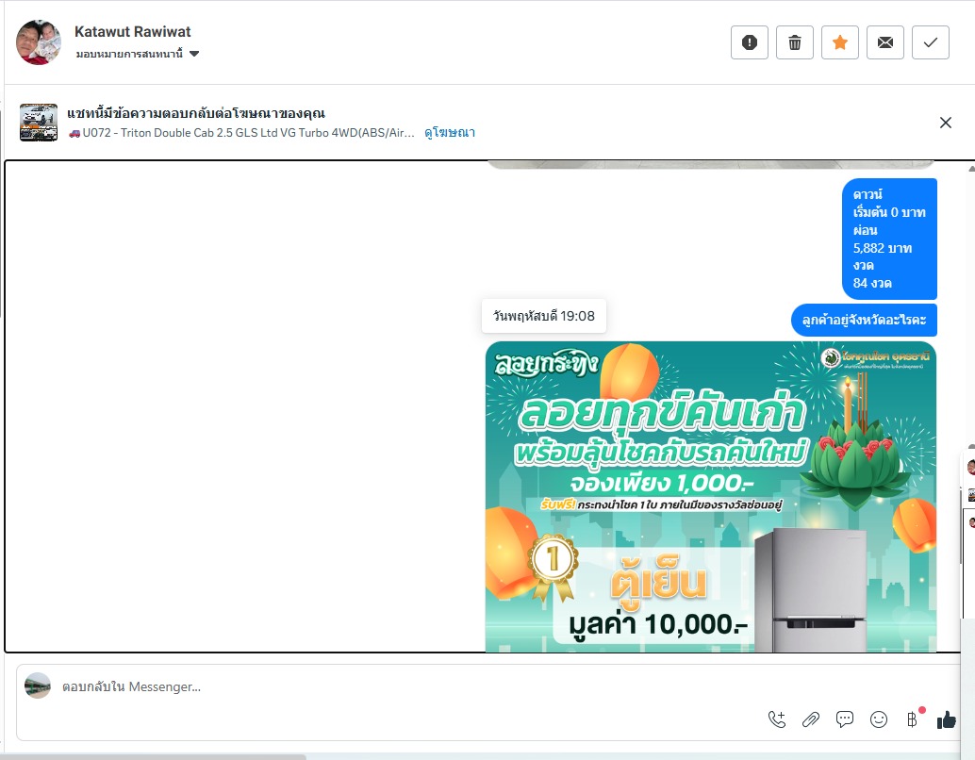This screenshot has width=975, height=760.
Task: Click the 'ลูกค้าอยู่จังหวัดอะไรคะ' message bubble
Action: pyautogui.click(x=864, y=320)
